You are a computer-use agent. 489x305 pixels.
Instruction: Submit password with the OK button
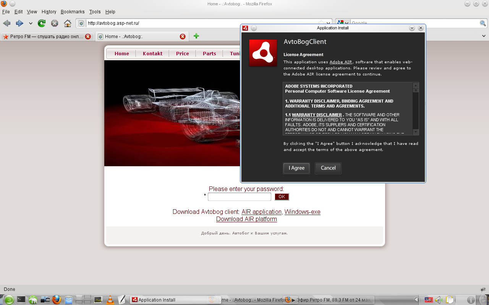[282, 197]
